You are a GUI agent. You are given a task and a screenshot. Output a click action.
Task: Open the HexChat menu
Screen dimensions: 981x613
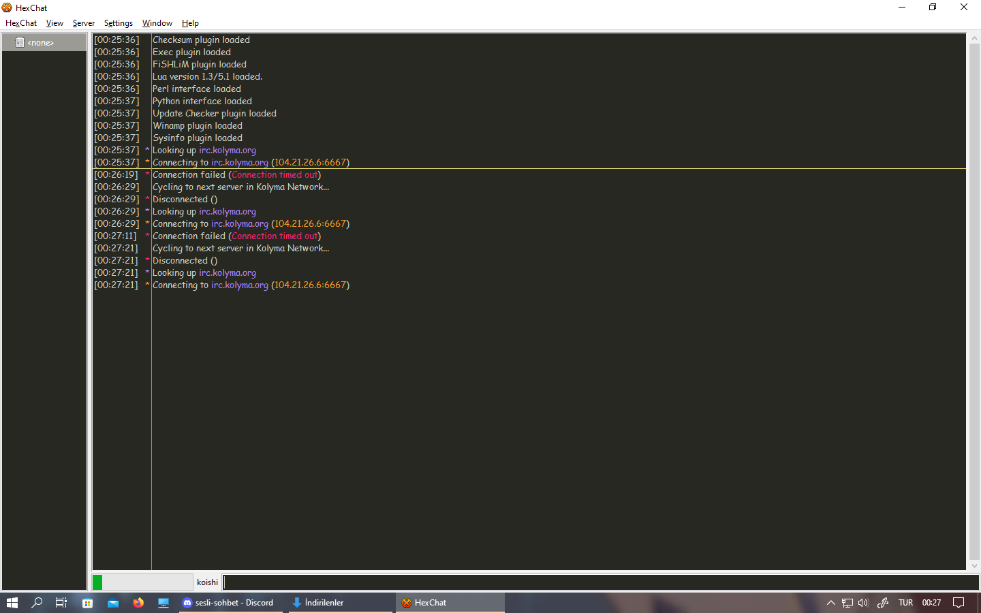point(21,23)
